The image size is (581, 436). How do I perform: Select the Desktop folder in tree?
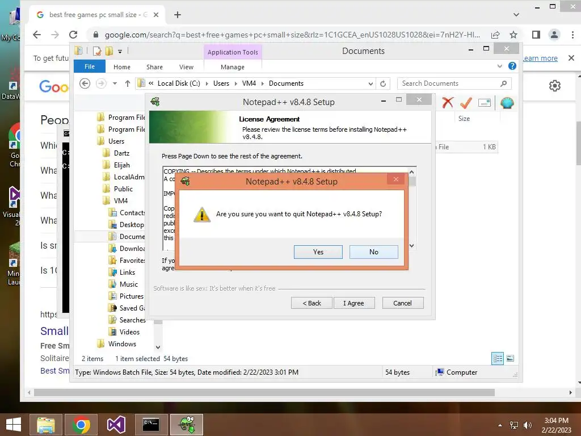pos(132,225)
